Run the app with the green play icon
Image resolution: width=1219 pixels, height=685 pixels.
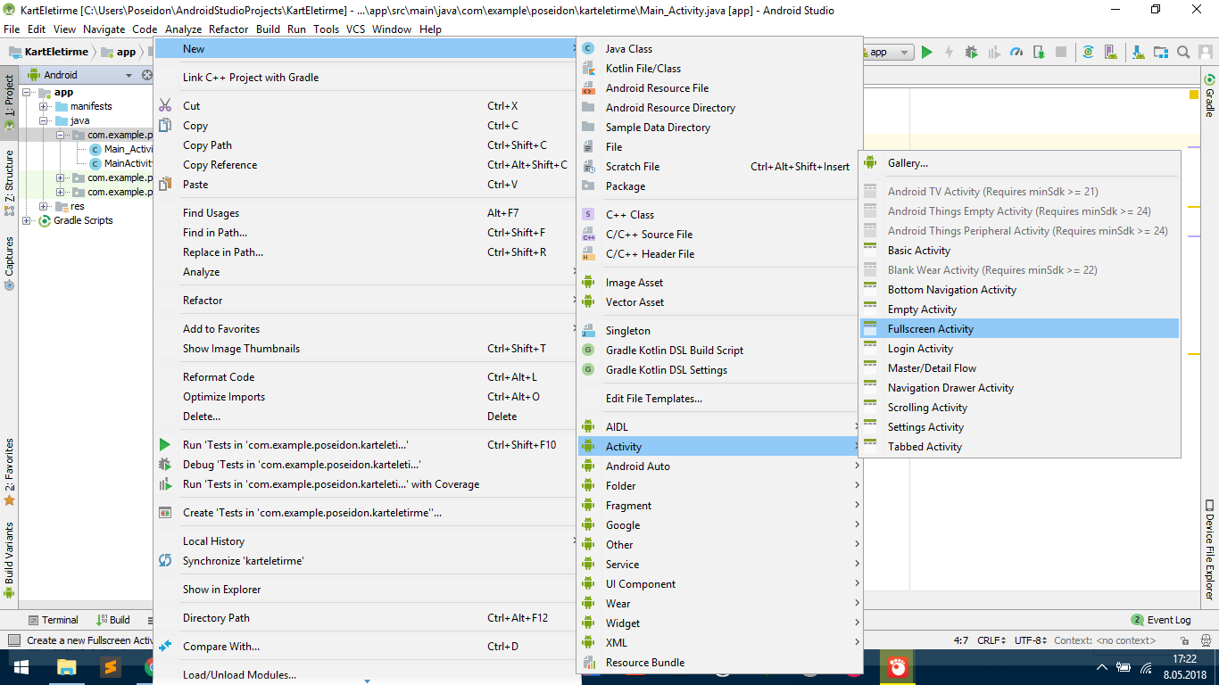point(927,53)
